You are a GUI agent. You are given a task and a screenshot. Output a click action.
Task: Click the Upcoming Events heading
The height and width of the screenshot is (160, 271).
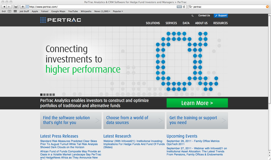(x=182, y=136)
